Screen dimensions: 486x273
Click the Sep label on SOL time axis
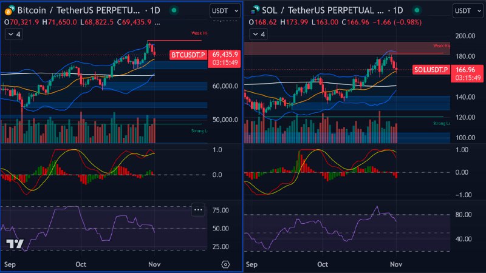pos(252,265)
